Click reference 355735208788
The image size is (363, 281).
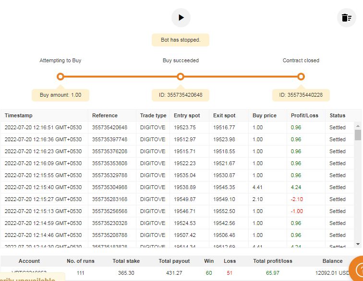[x=110, y=235]
